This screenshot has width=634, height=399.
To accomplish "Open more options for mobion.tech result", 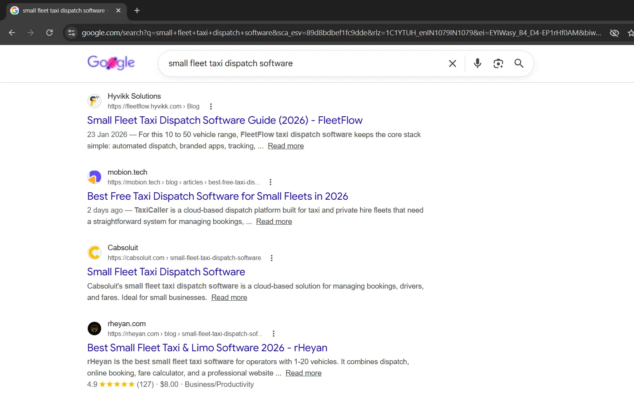I will tap(270, 182).
